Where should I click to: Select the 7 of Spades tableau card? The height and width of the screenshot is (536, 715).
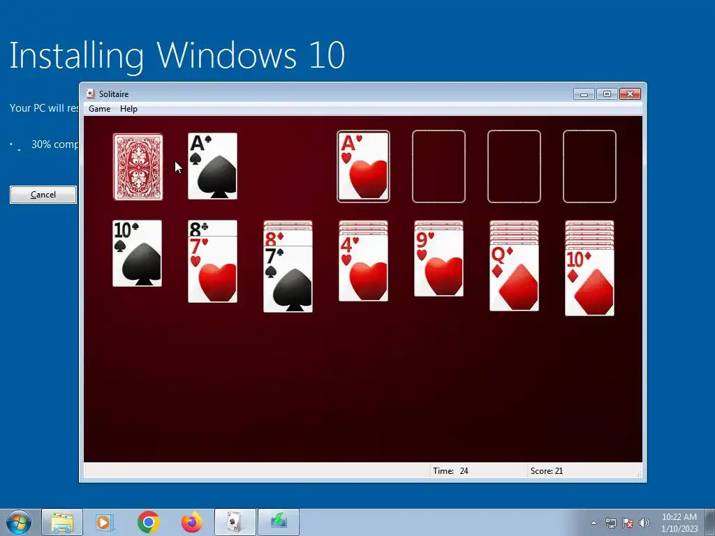coord(288,279)
